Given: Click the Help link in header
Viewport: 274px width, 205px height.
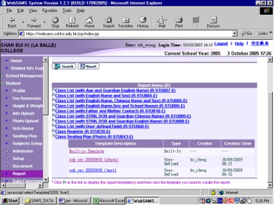Looking at the screenshot, I should [x=239, y=44].
